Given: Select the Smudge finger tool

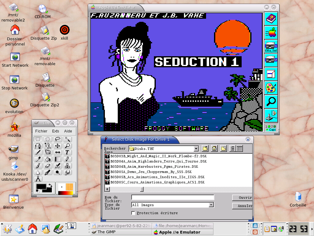Looking at the screenshot, I should [67, 172].
